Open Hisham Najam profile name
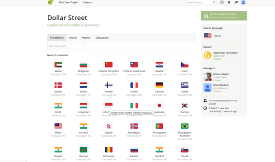275x162 pixels. click(221, 74)
